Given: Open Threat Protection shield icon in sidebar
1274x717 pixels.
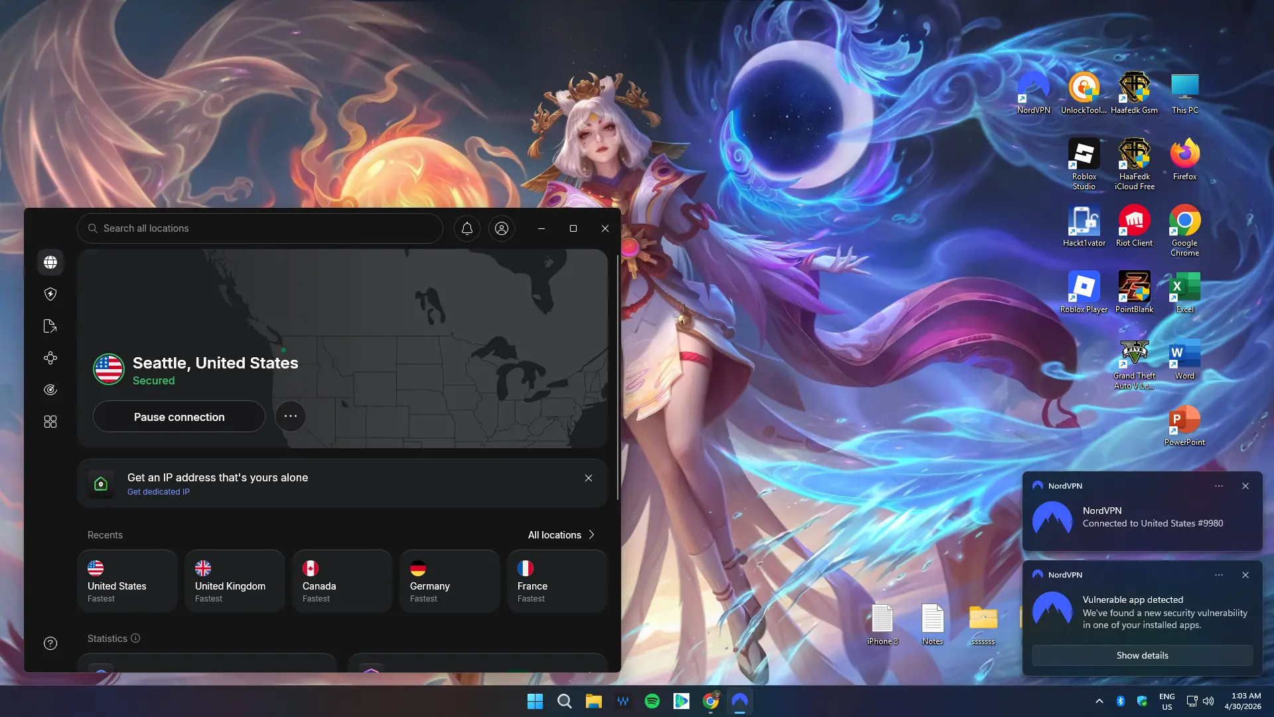Looking at the screenshot, I should [50, 294].
